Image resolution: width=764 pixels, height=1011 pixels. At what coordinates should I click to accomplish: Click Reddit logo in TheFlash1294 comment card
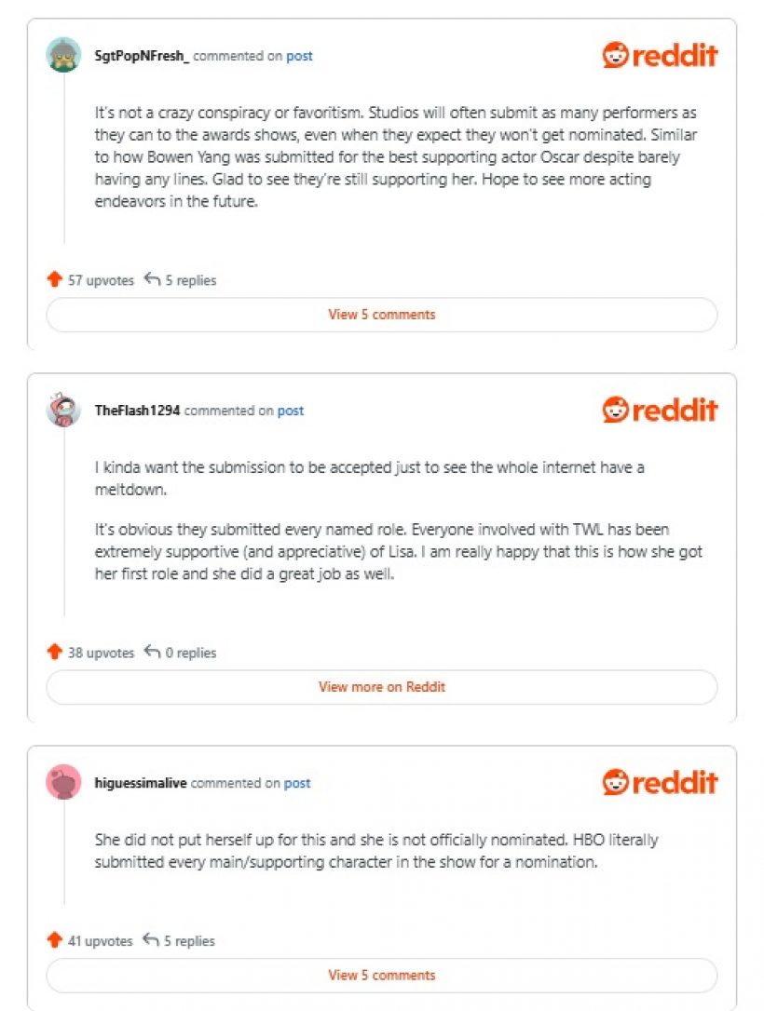click(x=660, y=410)
